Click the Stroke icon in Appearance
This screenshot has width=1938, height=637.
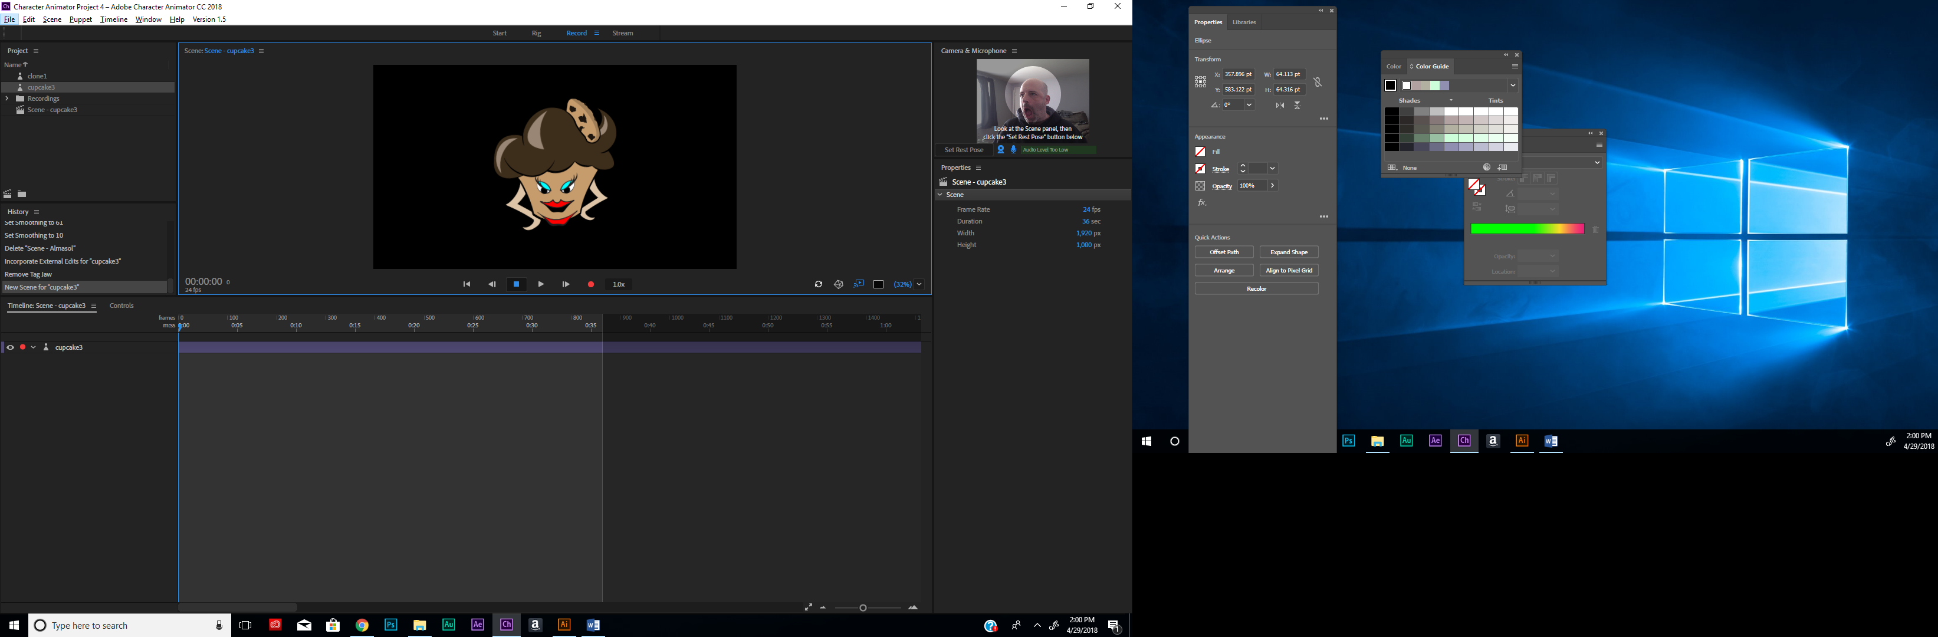click(x=1200, y=169)
